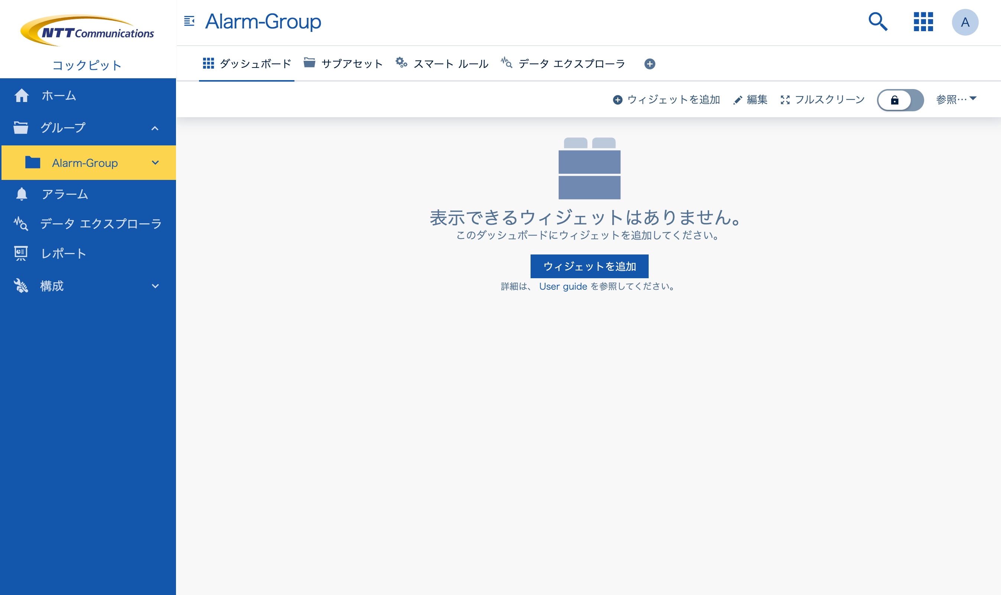Switch to the スマート ルール tab
The image size is (1001, 595).
coord(442,64)
